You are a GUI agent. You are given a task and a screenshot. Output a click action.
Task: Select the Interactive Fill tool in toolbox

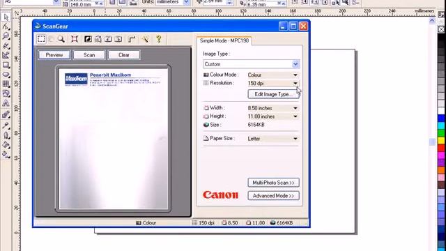(x=6, y=155)
